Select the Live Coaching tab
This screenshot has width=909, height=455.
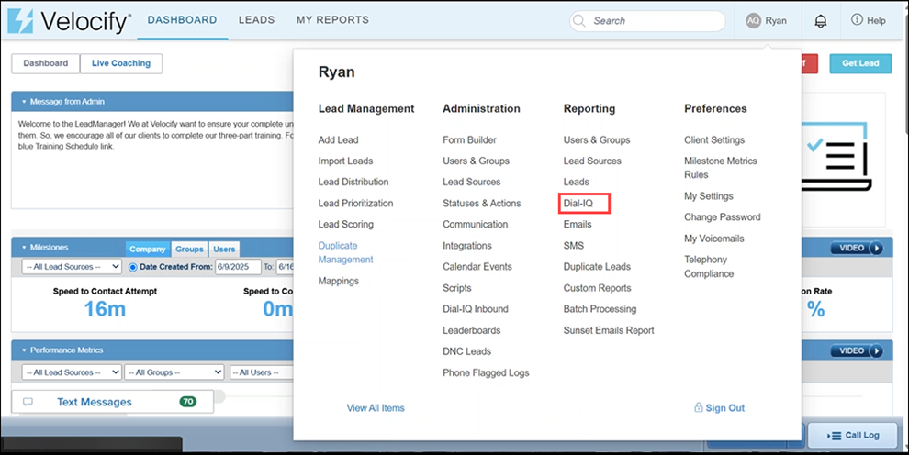pos(121,63)
